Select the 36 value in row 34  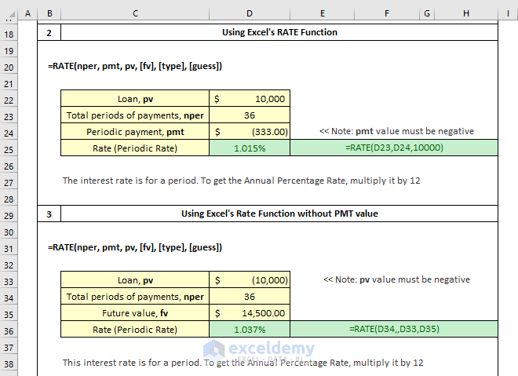pyautogui.click(x=250, y=297)
